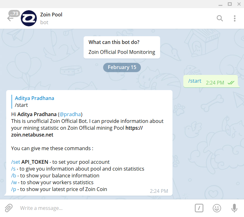The image size is (244, 217).
Task: Go back using the arrow icon
Action: pos(10,19)
